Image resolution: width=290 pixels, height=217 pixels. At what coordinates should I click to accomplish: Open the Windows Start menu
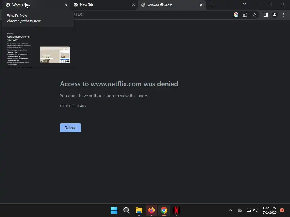[114, 210]
